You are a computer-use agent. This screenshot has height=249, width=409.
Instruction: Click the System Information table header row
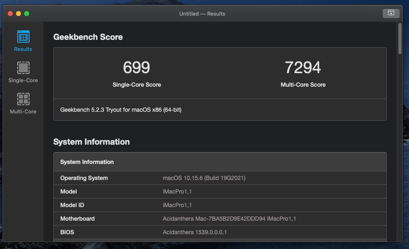220,162
